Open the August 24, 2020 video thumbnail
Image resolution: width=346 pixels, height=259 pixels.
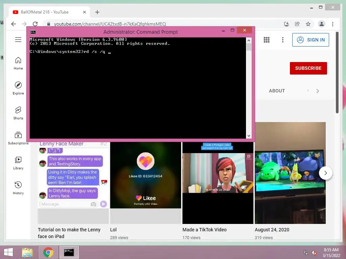290,173
